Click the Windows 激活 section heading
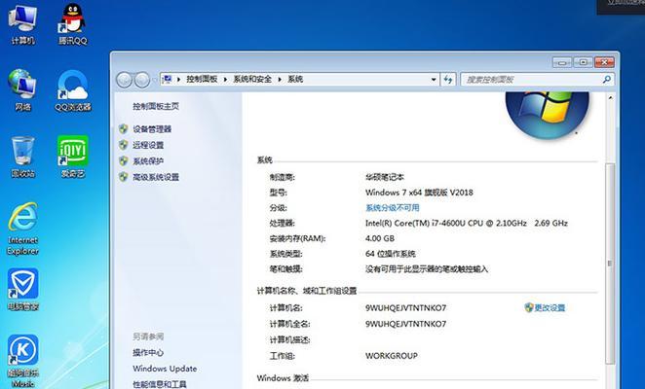This screenshot has height=389, width=645. (283, 378)
